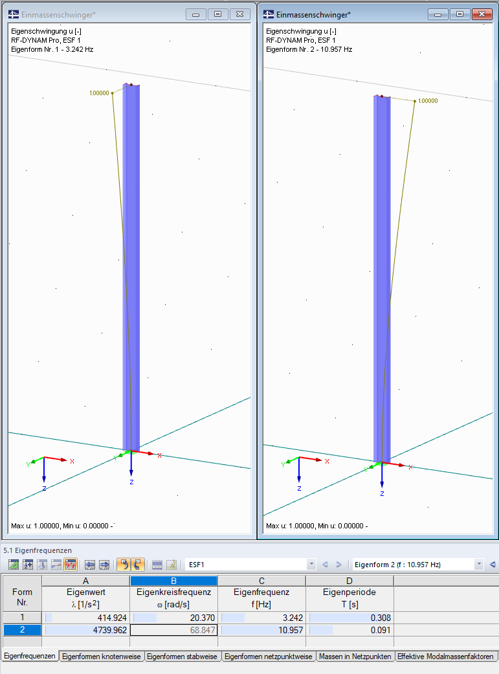
Task: Click Eigenwert cell 4739.962
Action: 85,630
